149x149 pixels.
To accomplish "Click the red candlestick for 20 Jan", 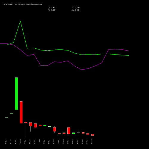I will coord(31,124).
